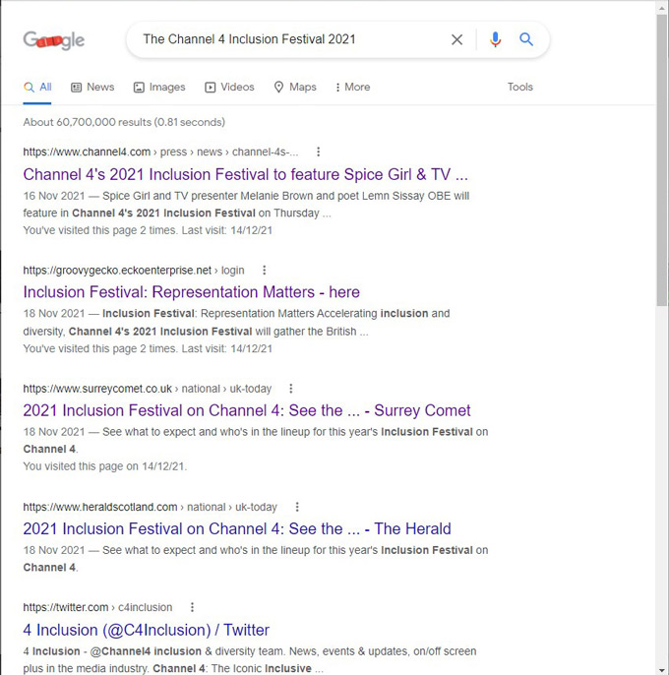The width and height of the screenshot is (669, 675).
Task: Click the channel4.com press news URL breadcrumb
Action: point(160,152)
